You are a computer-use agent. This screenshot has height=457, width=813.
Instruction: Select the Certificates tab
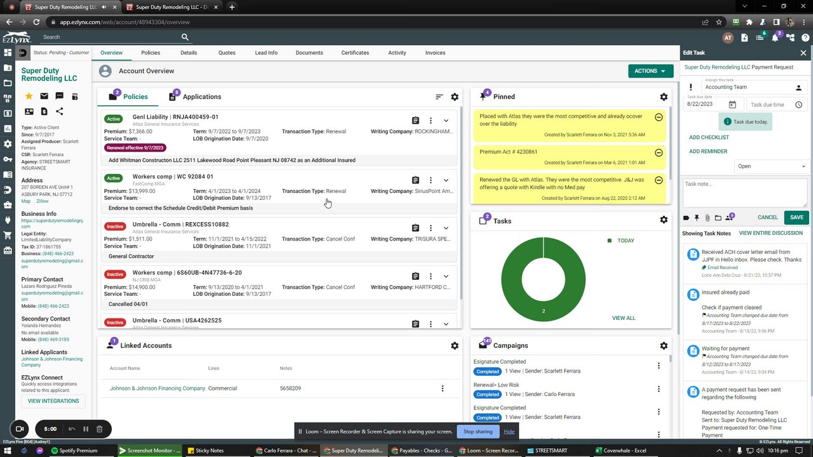point(355,53)
